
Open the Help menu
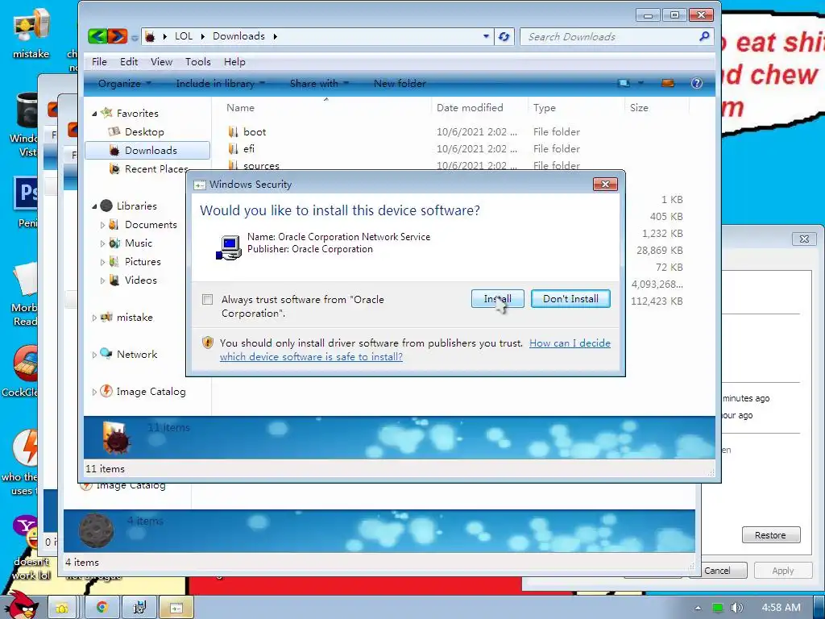coord(234,62)
